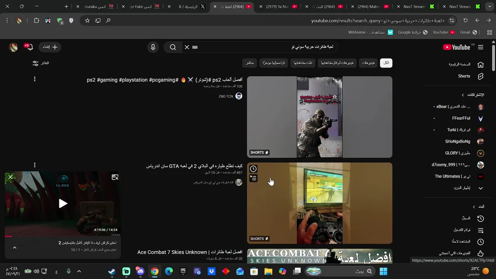Open the Chrome extensions puzzle icon

(x=36, y=21)
